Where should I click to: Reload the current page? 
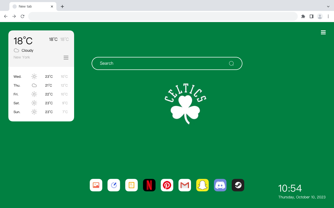(x=22, y=16)
